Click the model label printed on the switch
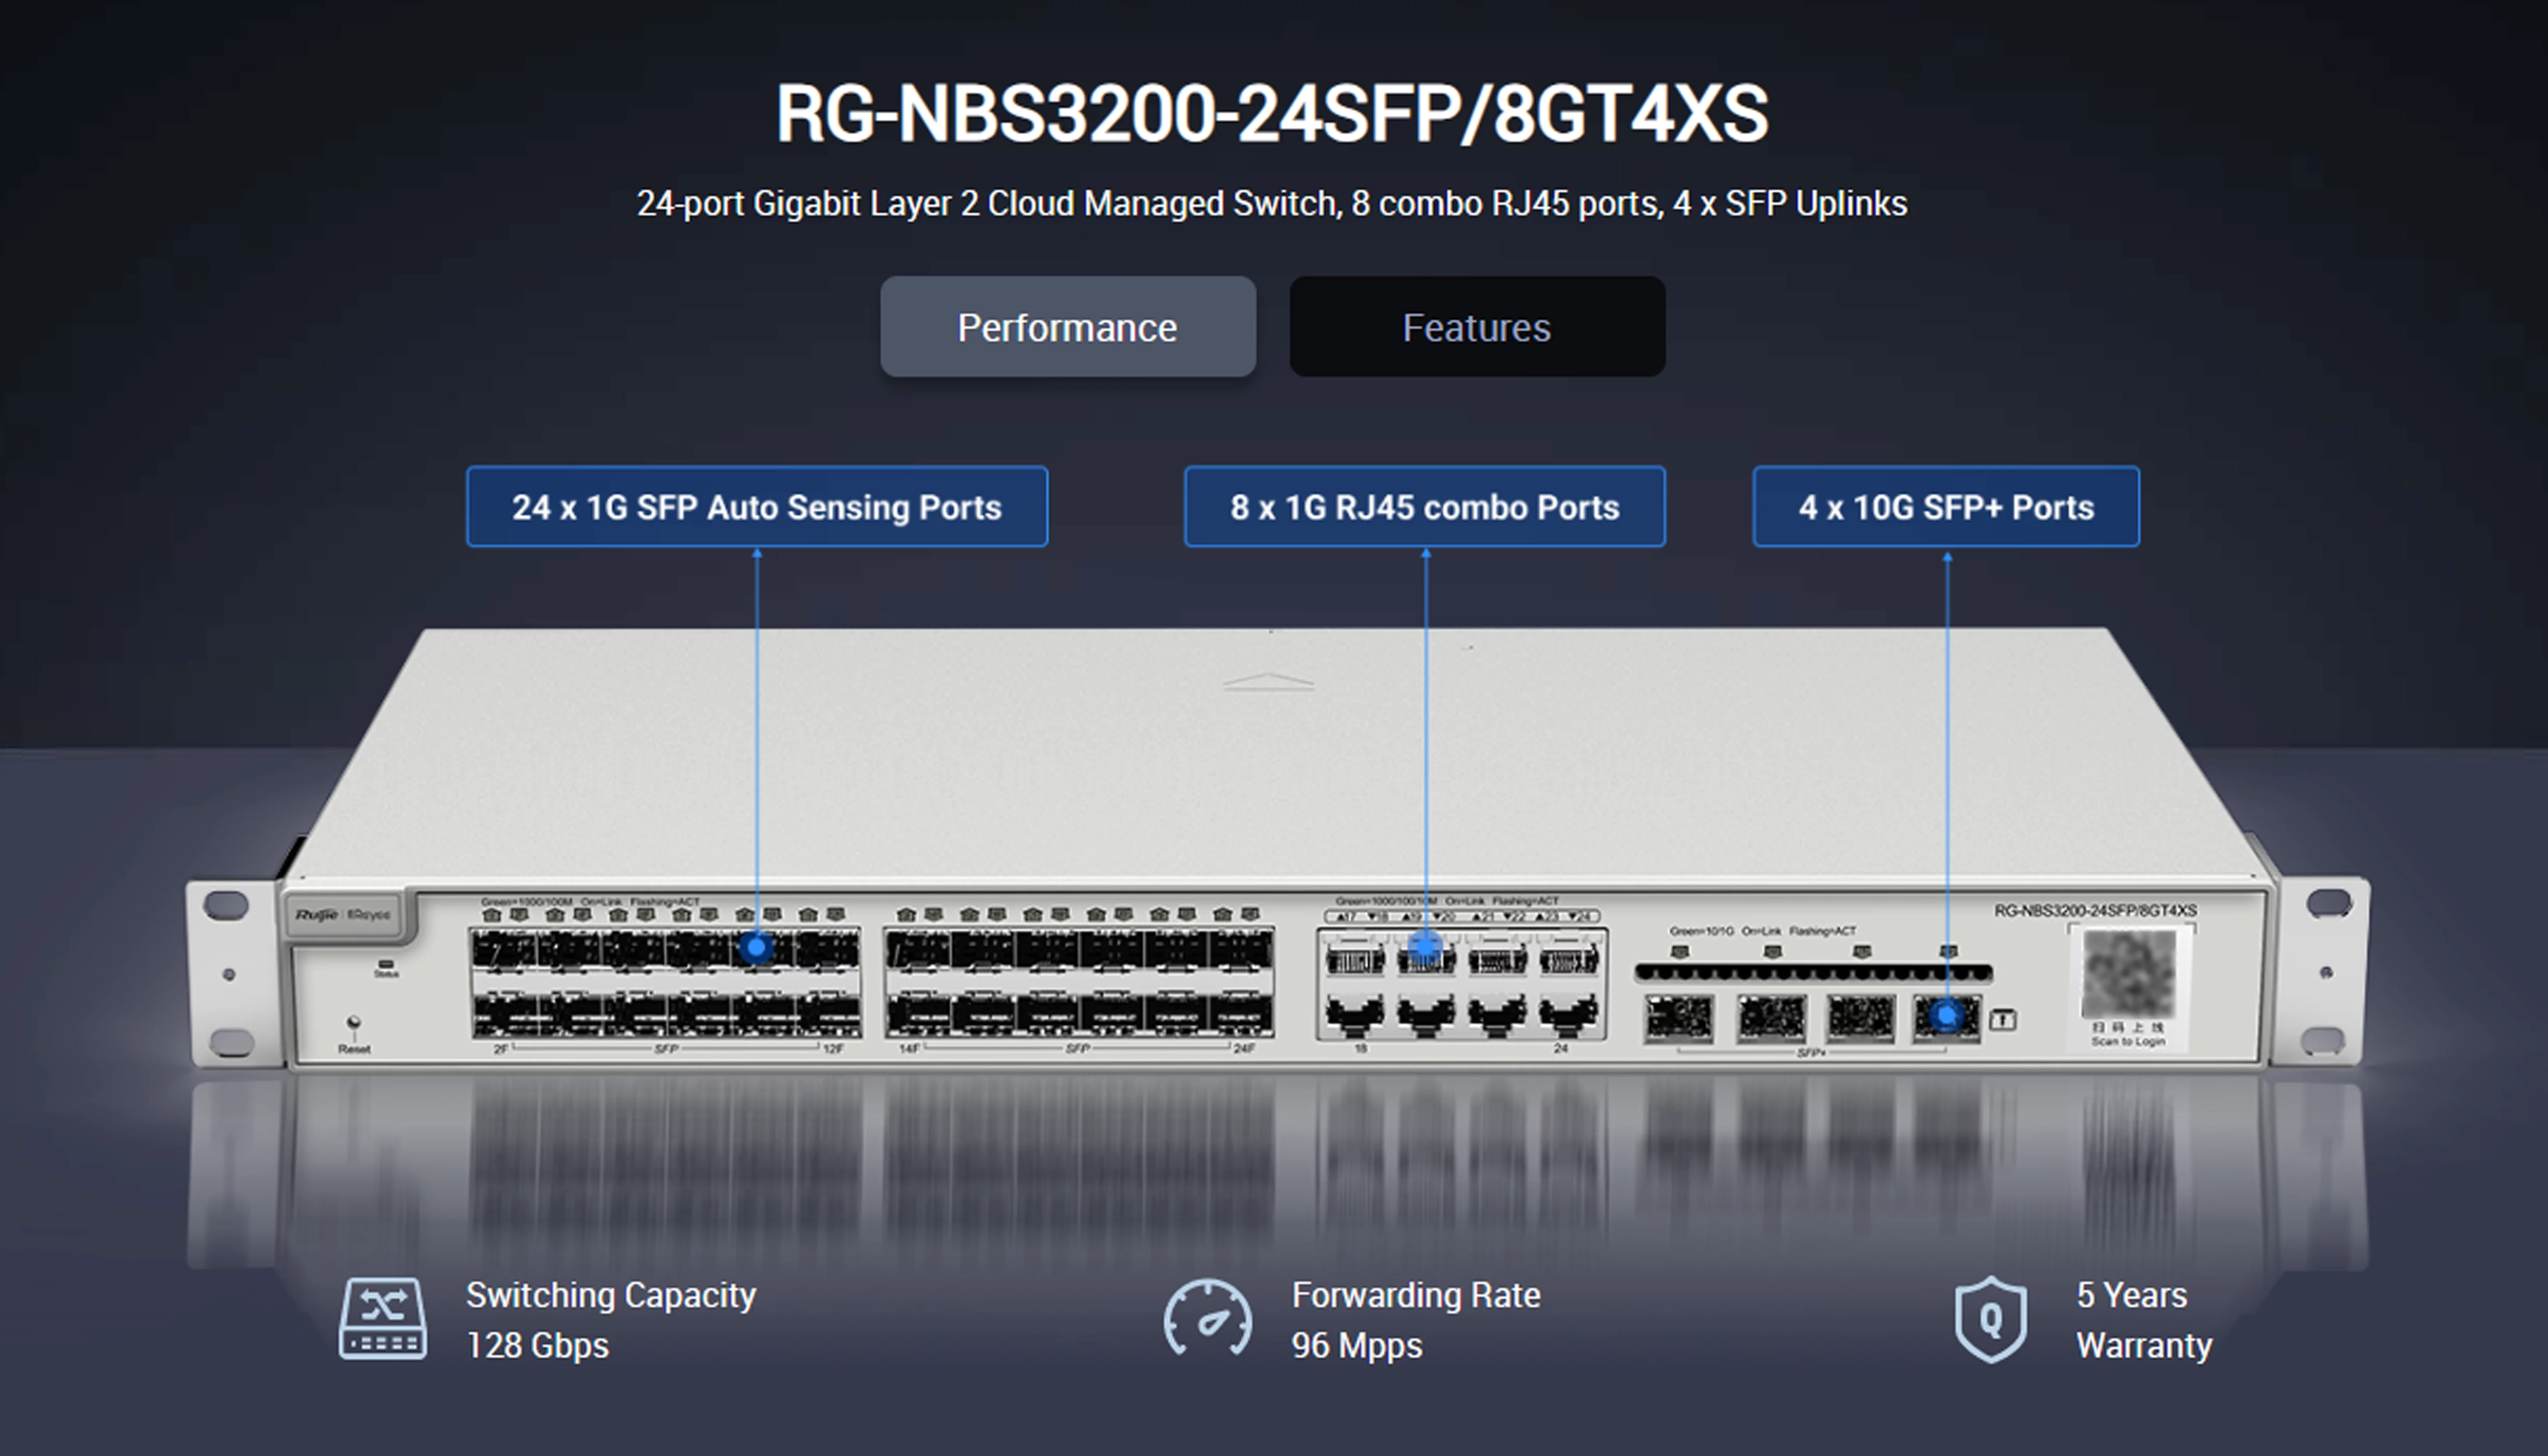Viewport: 2548px width, 1456px height. coord(2095,910)
